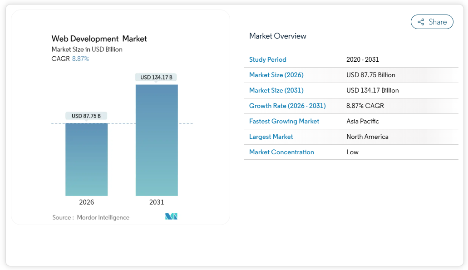The image size is (468, 270).
Task: Click the Market Overview heading
Action: pyautogui.click(x=278, y=36)
